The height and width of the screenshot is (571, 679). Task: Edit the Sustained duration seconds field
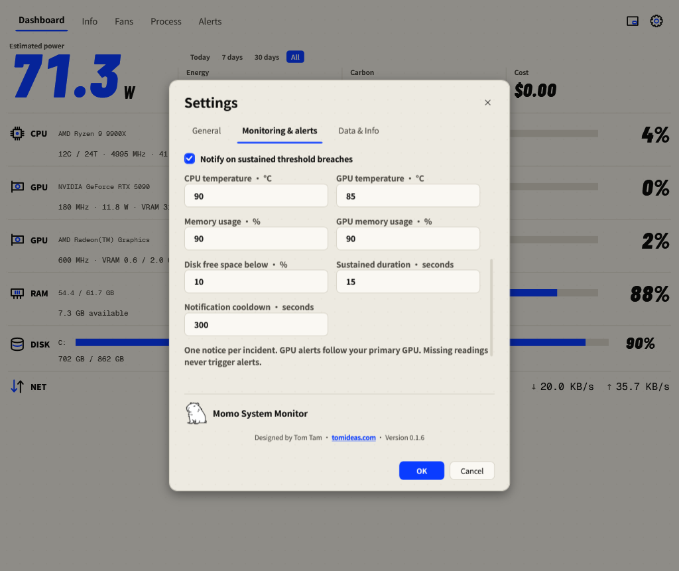click(408, 282)
